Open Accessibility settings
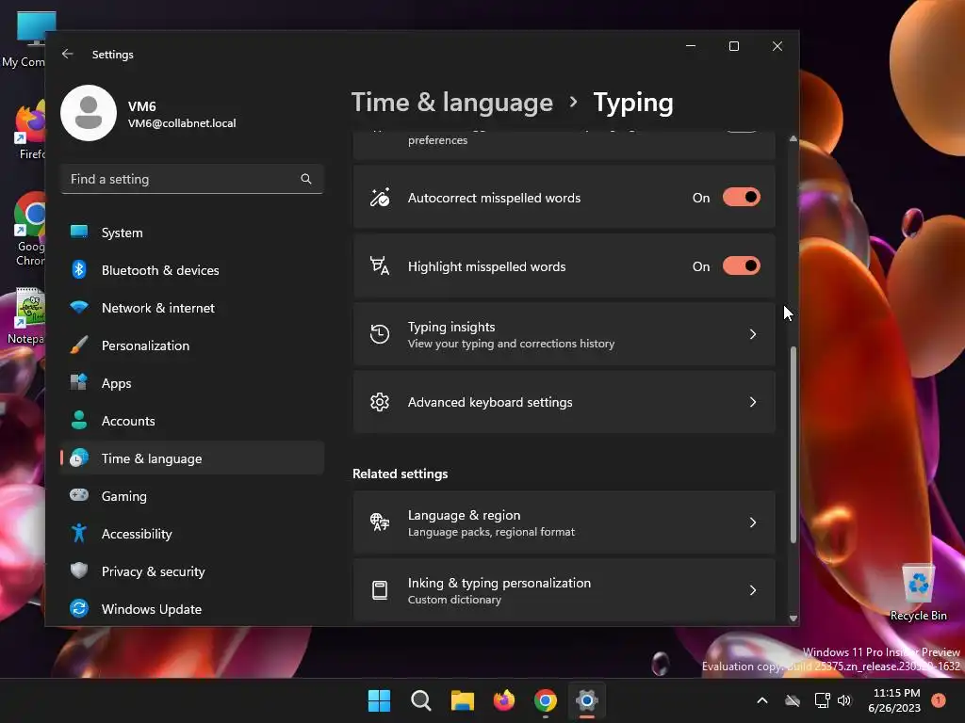Viewport: 965px width, 723px height. (192, 534)
